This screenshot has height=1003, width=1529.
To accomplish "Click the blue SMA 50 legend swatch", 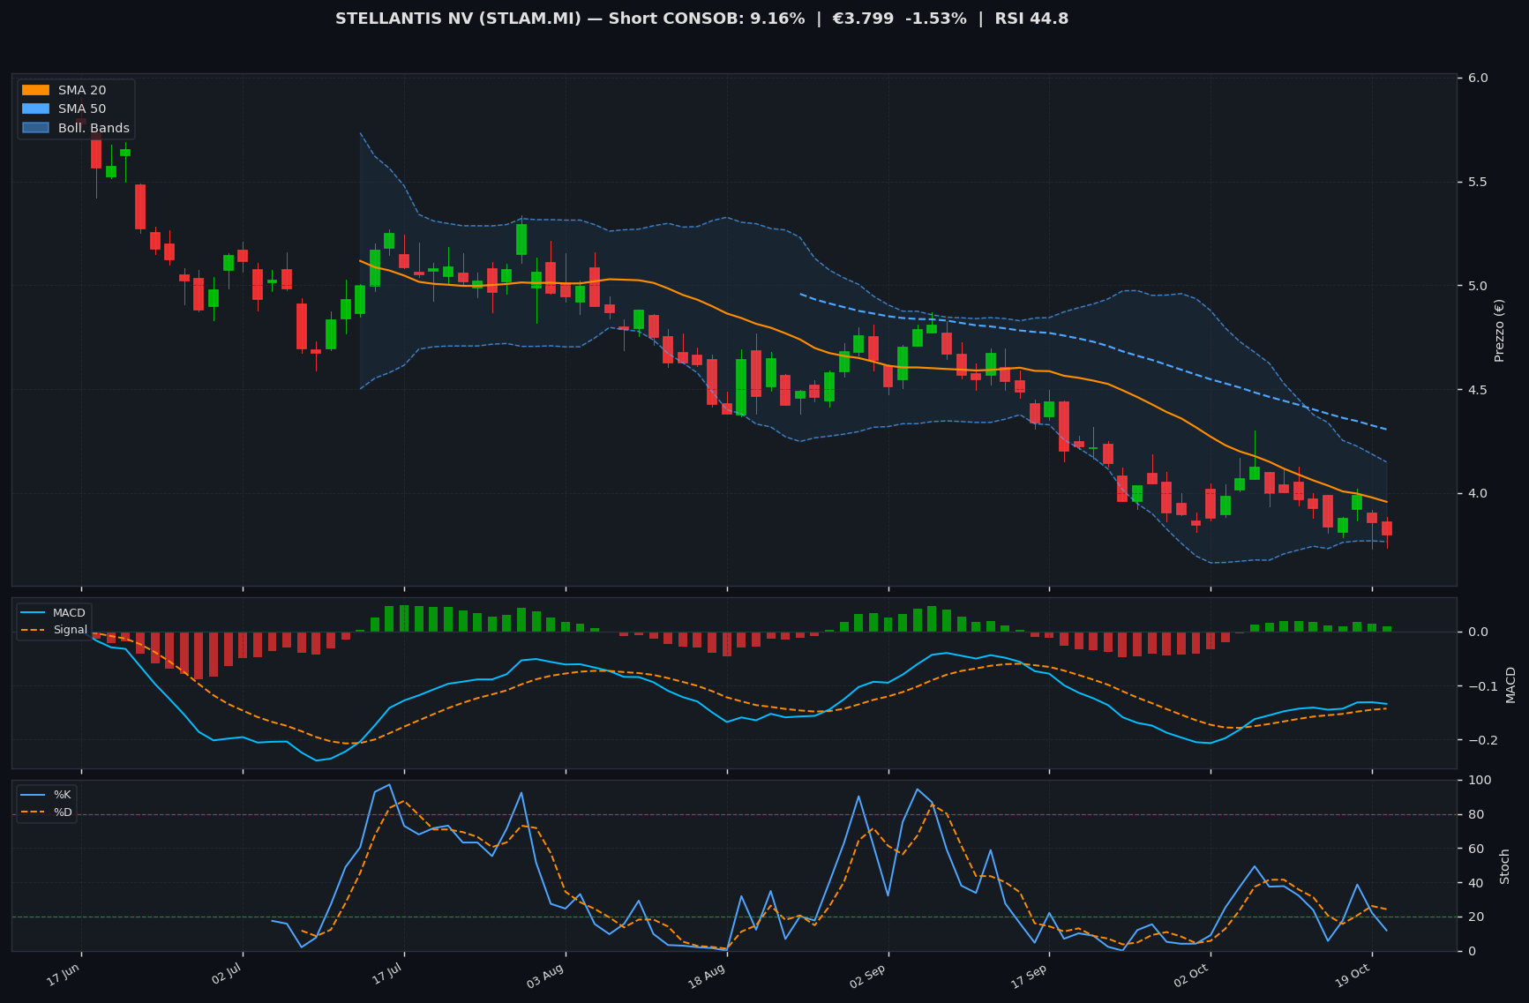I will tap(35, 109).
